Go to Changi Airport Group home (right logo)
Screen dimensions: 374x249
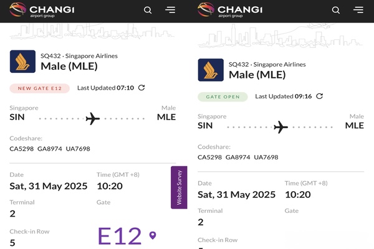(229, 10)
